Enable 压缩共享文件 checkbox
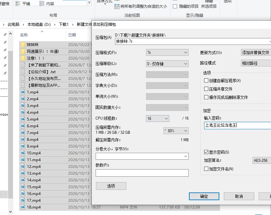Viewport: 271px width, 215px height. [206, 89]
